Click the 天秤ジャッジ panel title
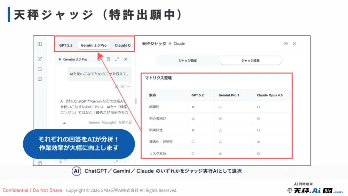Image resolution: width=348 pixels, height=196 pixels. pyautogui.click(x=154, y=44)
